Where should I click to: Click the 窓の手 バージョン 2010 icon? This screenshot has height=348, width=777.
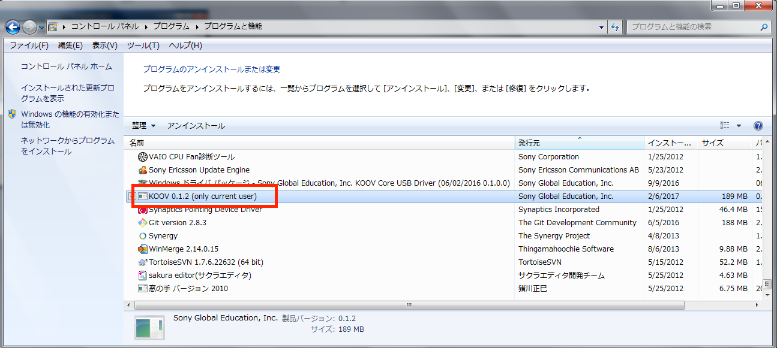tap(143, 289)
